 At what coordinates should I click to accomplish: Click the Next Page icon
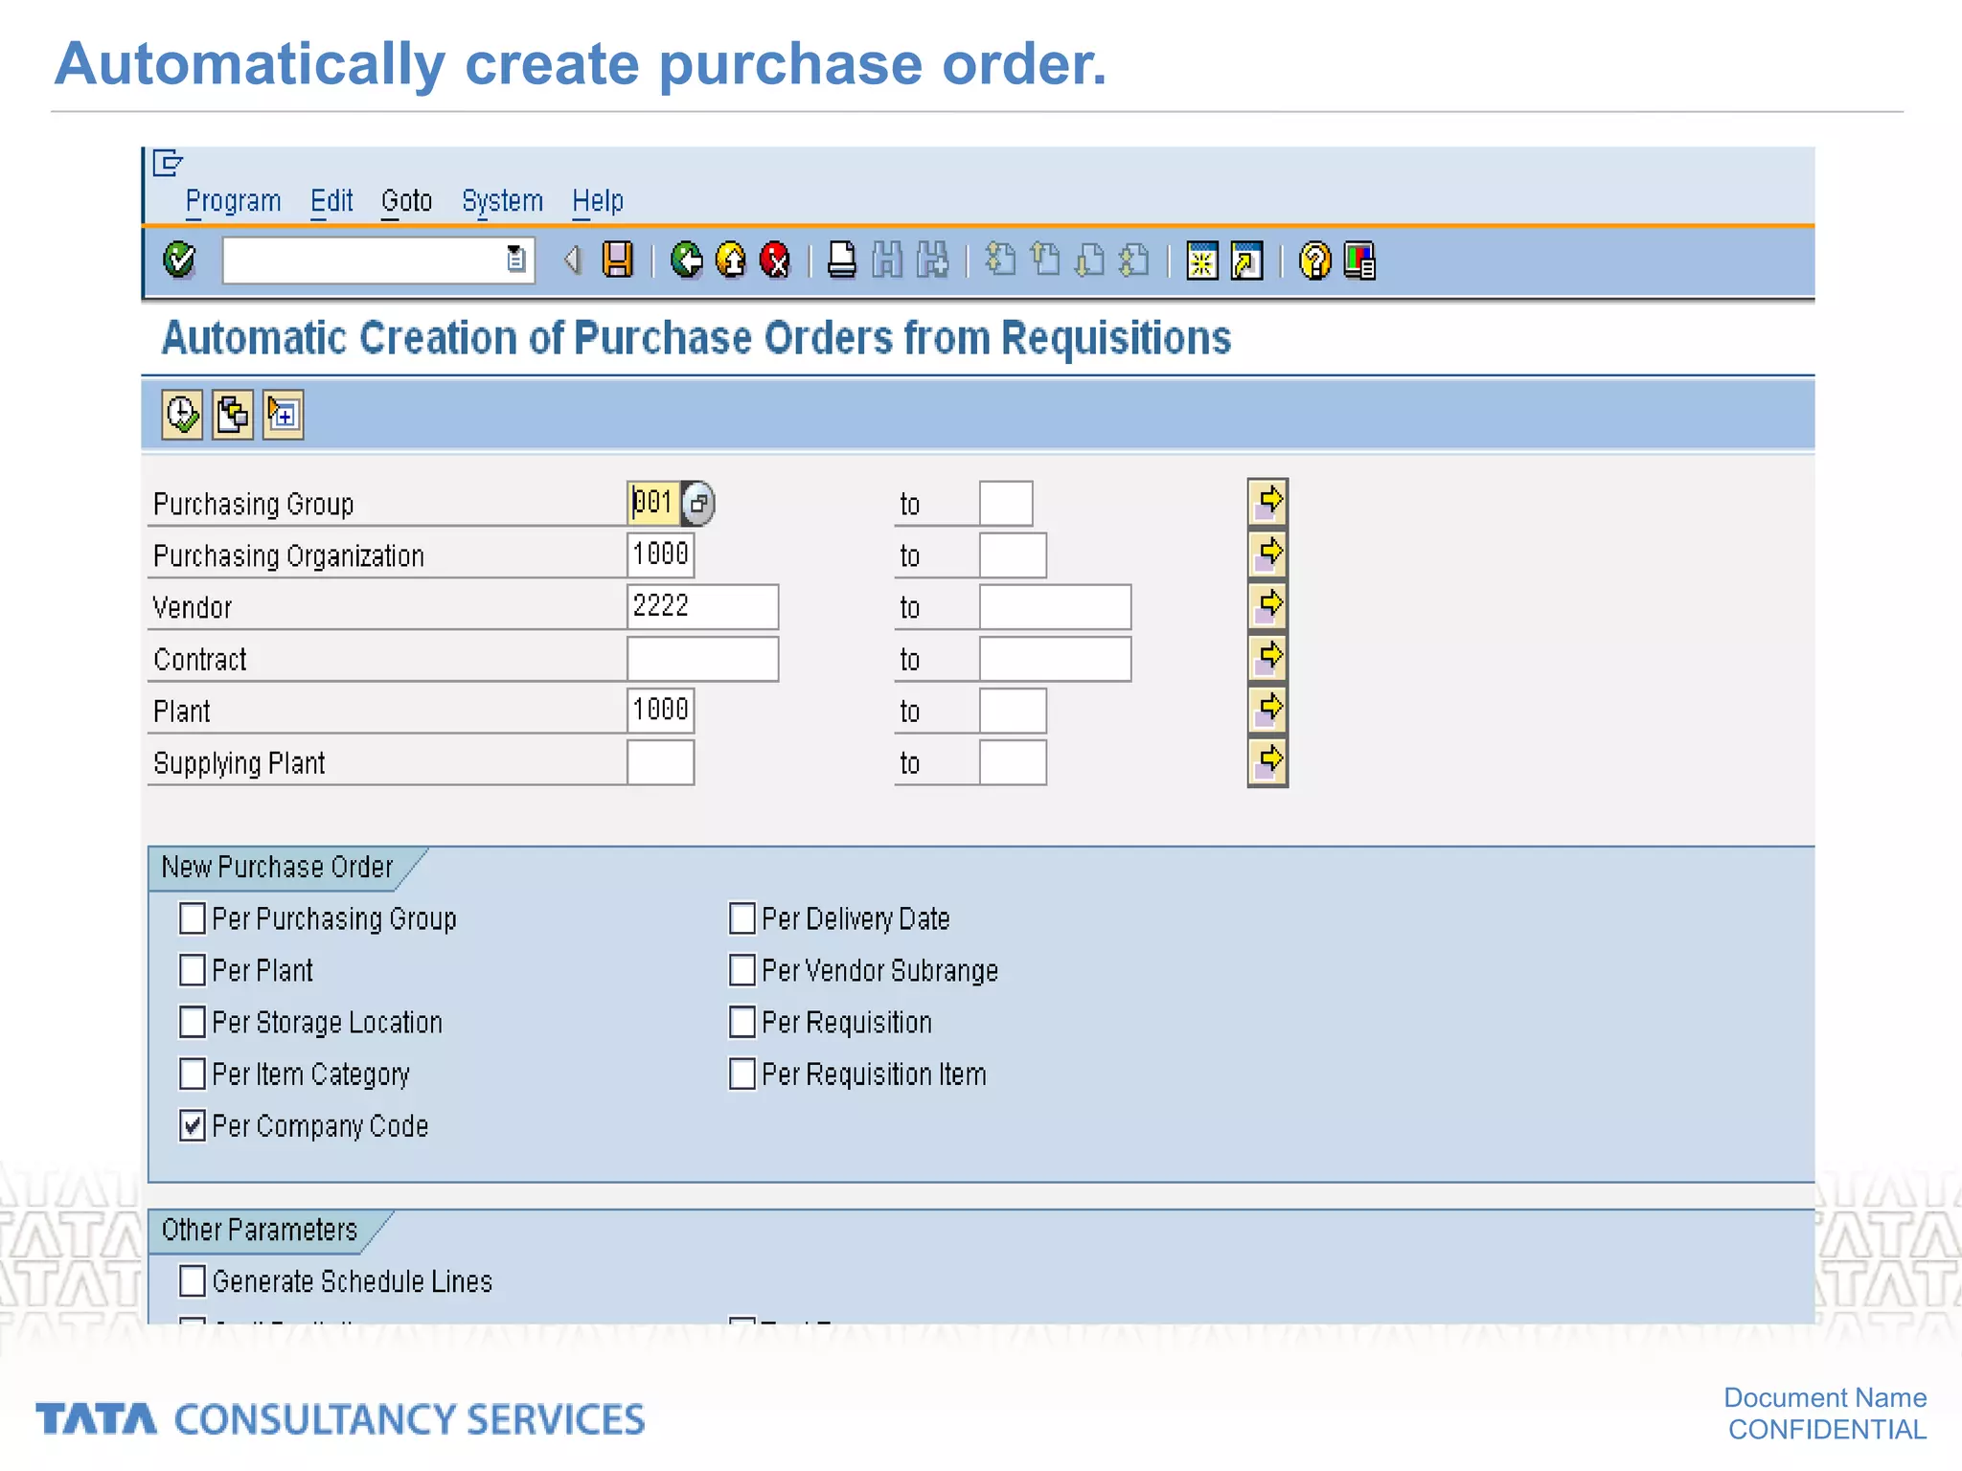[1090, 260]
